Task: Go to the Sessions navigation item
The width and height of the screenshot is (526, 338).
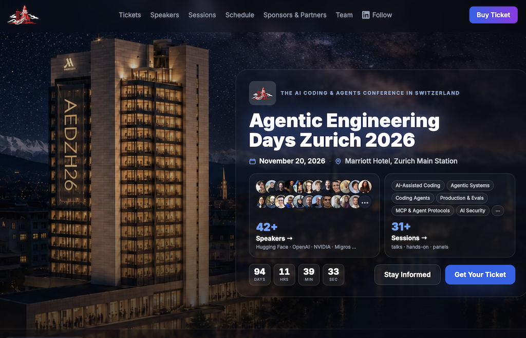Action: click(x=202, y=15)
